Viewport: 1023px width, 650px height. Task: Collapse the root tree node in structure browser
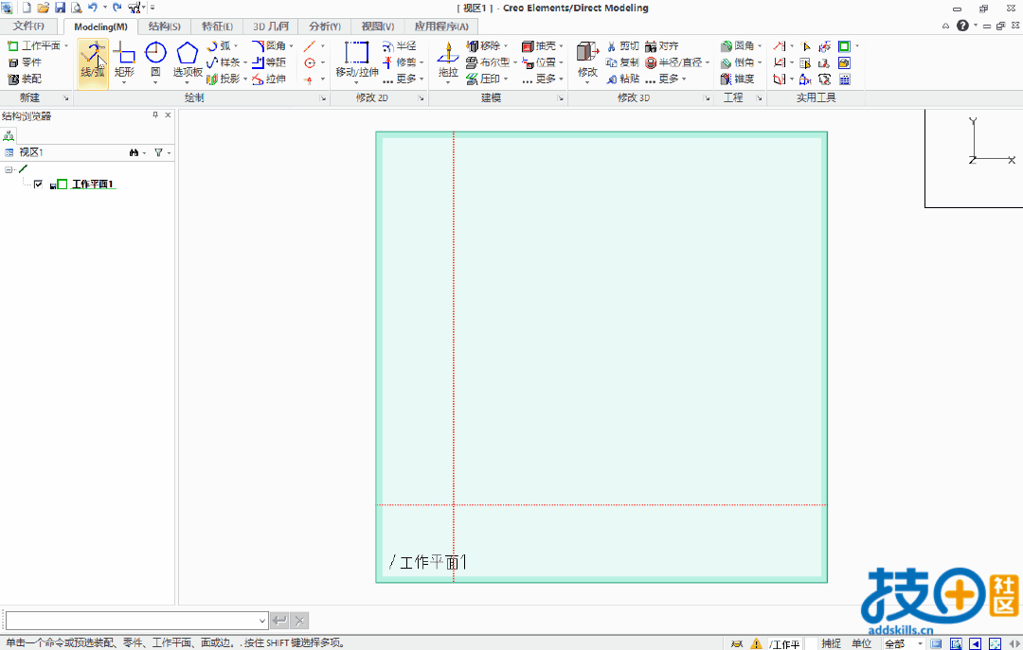[9, 169]
